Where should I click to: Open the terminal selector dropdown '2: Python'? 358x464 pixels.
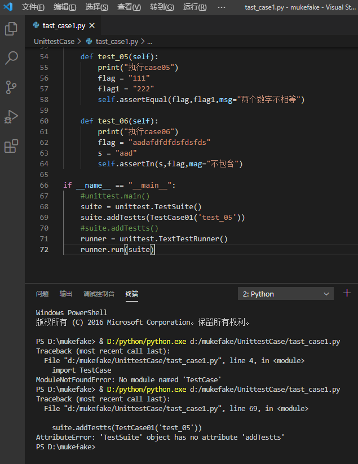(x=286, y=294)
